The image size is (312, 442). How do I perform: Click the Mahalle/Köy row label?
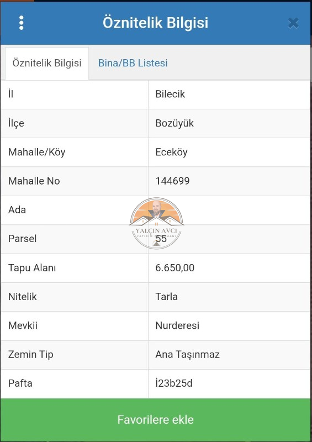click(36, 152)
